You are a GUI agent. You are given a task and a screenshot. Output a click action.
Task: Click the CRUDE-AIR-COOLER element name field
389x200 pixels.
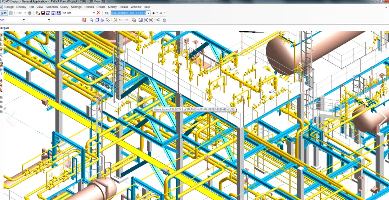[x=129, y=13]
